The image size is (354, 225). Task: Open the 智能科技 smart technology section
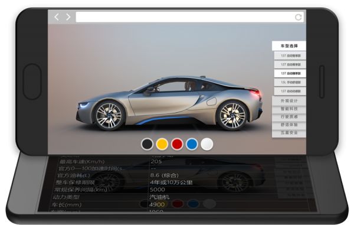click(x=289, y=109)
